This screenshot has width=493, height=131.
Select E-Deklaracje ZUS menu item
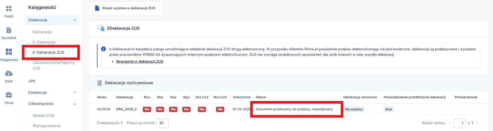pyautogui.click(x=48, y=52)
